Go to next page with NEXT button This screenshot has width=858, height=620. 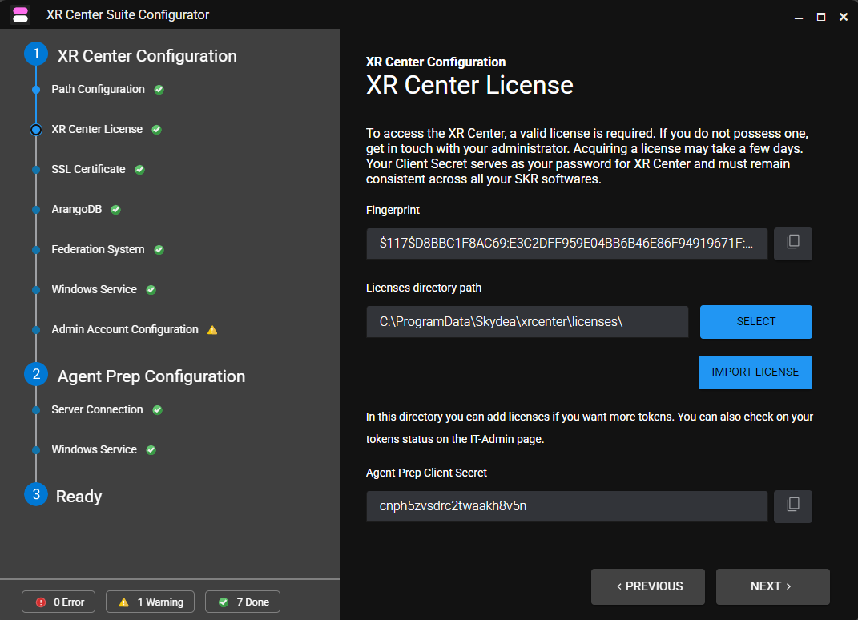click(772, 586)
